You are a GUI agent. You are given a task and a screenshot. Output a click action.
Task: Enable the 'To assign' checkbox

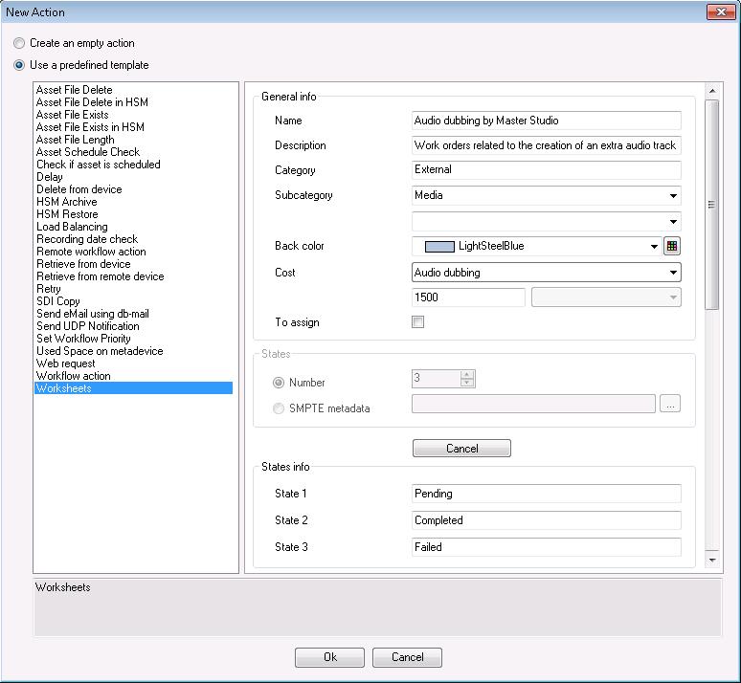[417, 322]
